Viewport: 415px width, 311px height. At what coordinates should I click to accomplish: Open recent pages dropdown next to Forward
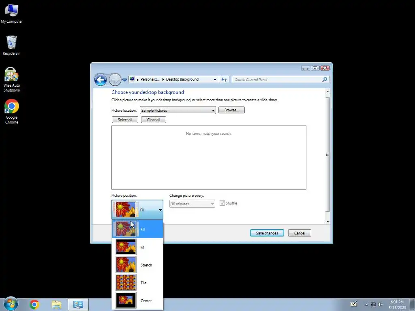pyautogui.click(x=124, y=80)
